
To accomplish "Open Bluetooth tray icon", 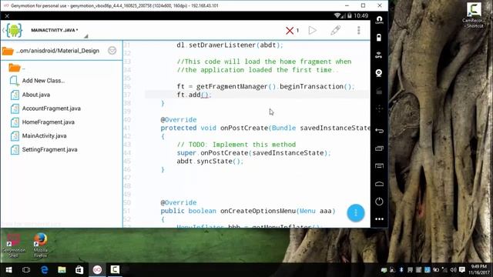I will [x=401, y=270].
